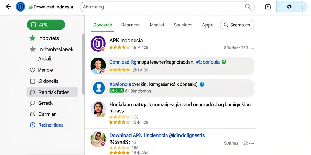Click the icon beside Carmlan
The image size is (311, 155).
coord(32,114)
